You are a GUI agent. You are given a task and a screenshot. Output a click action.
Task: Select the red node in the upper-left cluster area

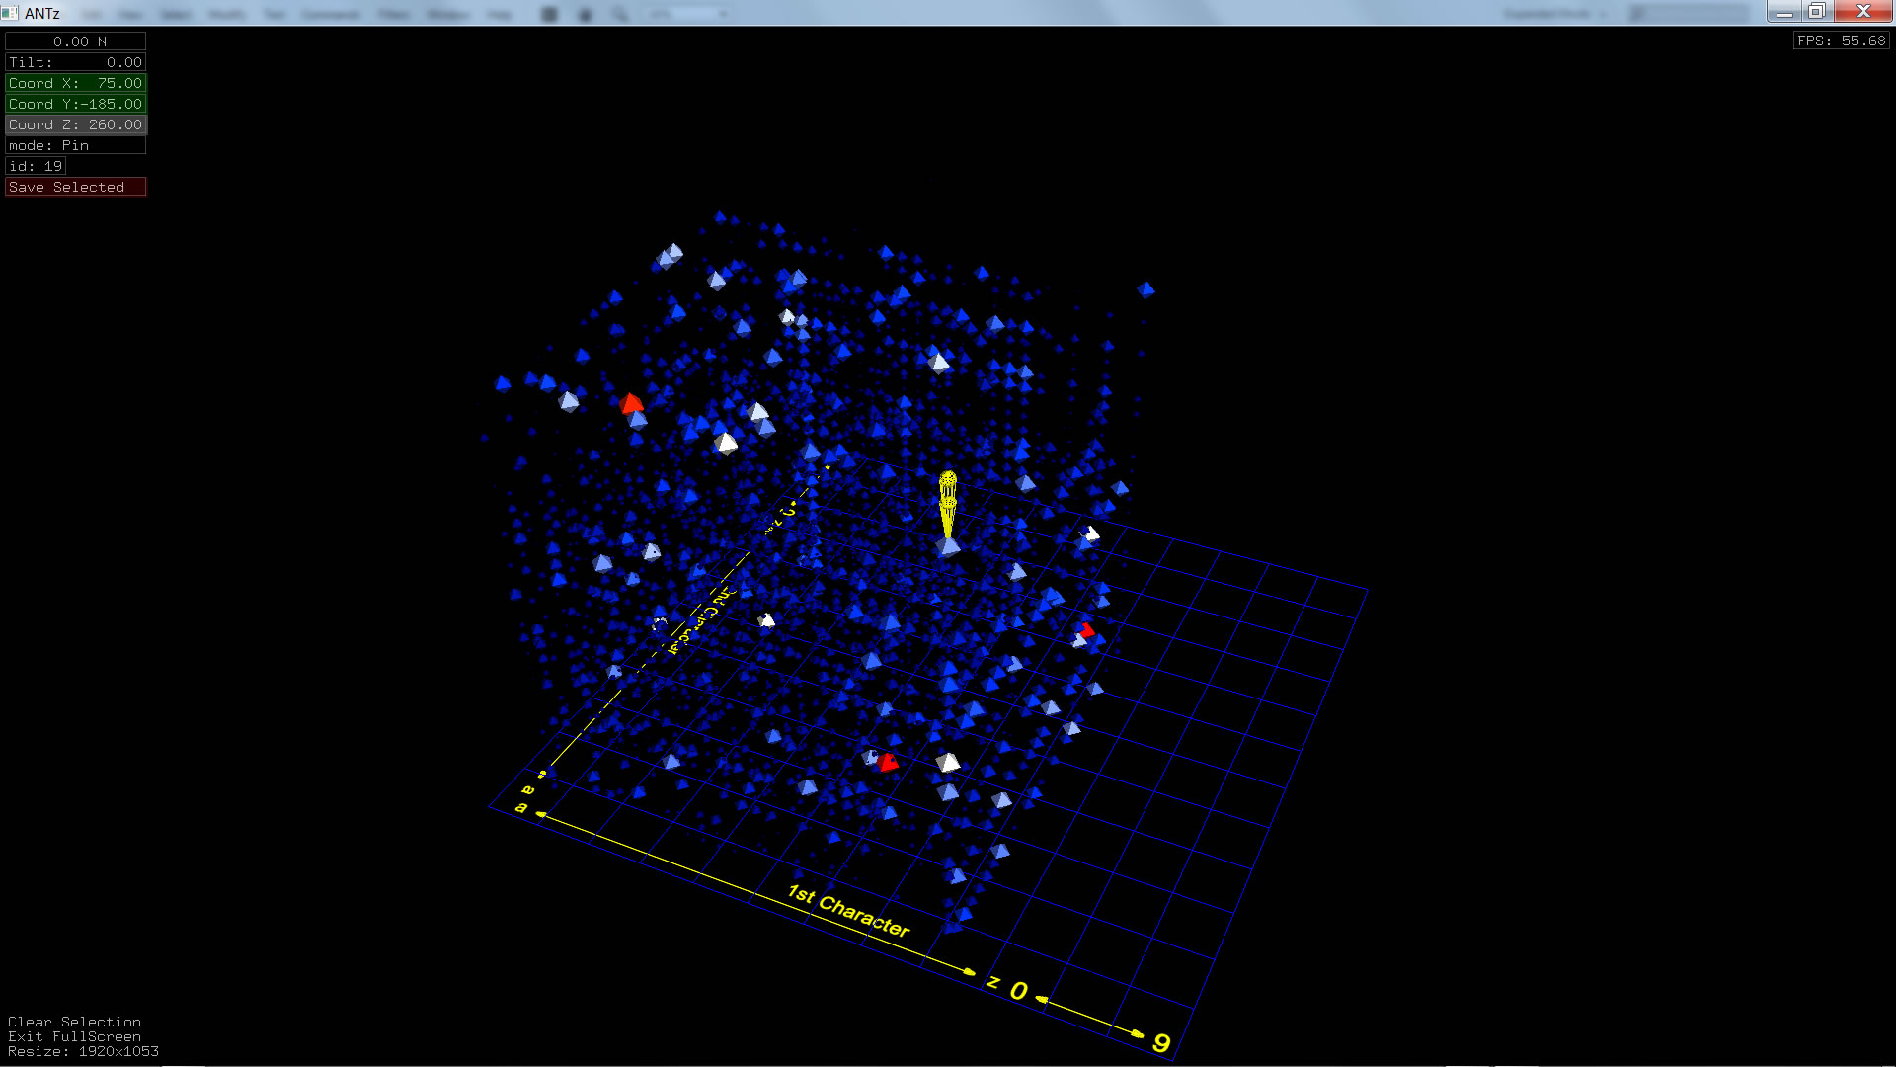coord(632,403)
